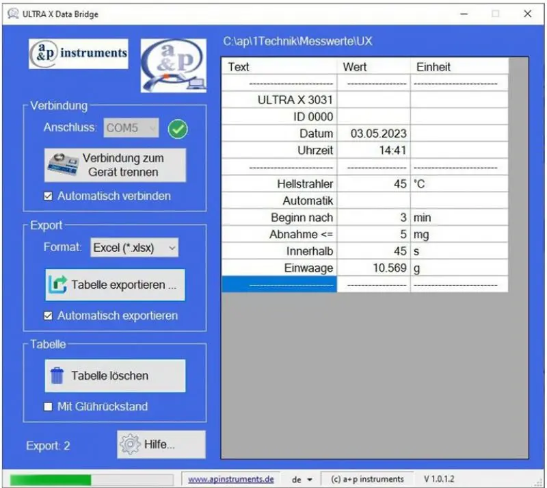The height and width of the screenshot is (488, 547).
Task: Select the highlighted blue table row cell
Action: (280, 285)
